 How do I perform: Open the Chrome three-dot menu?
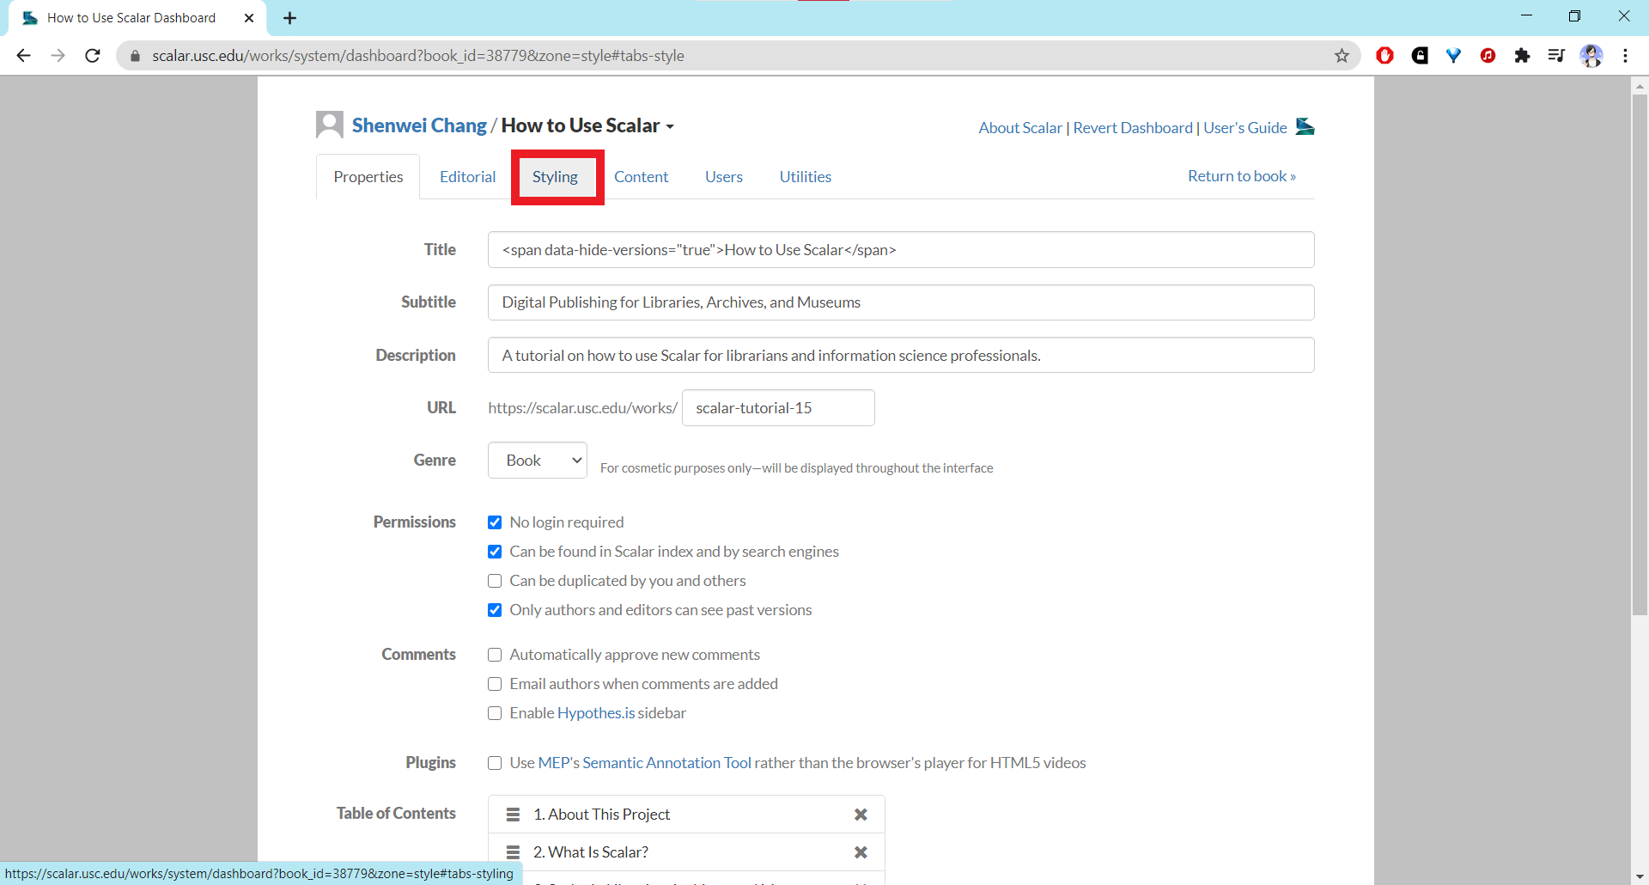[x=1625, y=56]
